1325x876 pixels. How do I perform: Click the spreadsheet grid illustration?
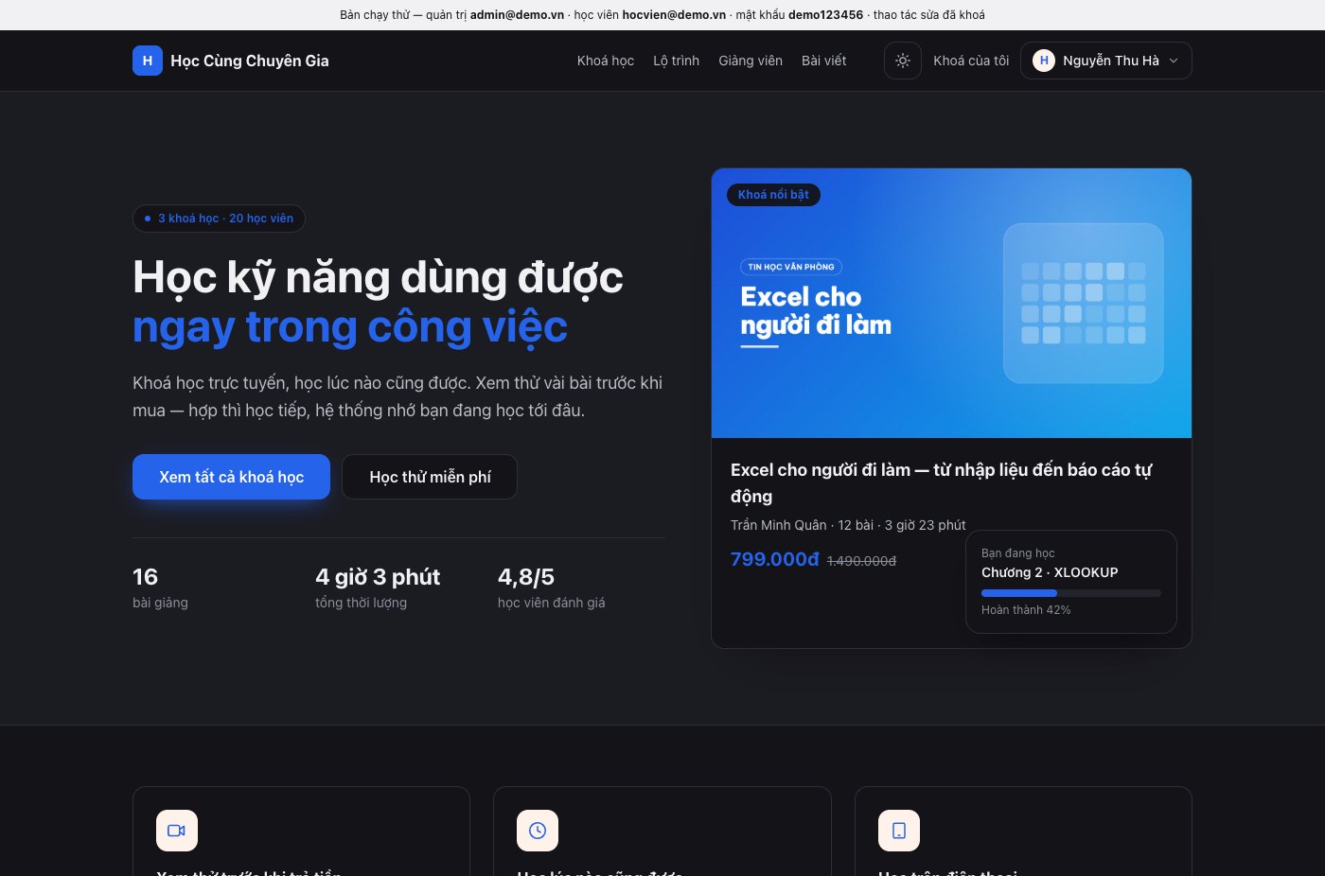click(1084, 303)
